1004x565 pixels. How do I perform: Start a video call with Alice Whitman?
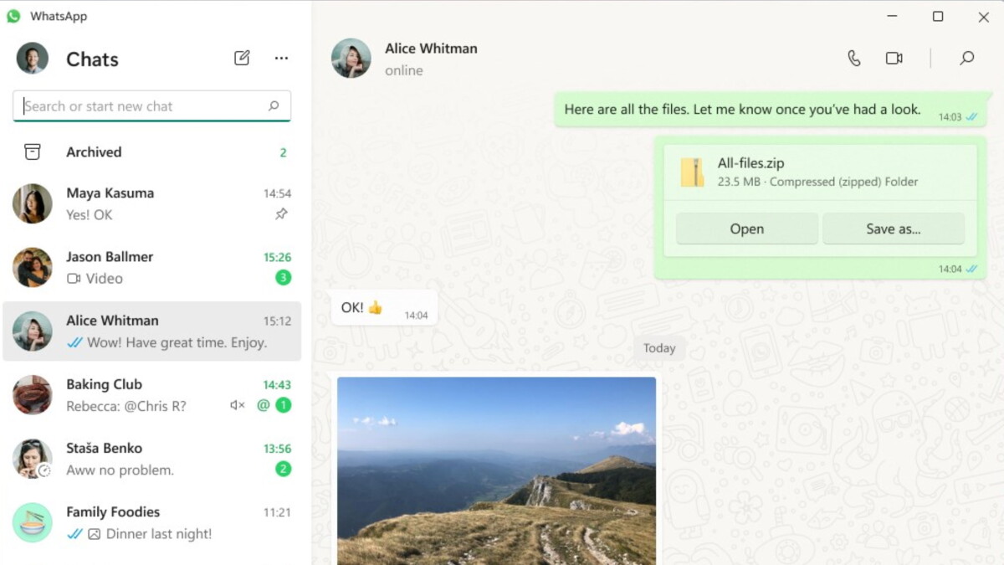(894, 58)
